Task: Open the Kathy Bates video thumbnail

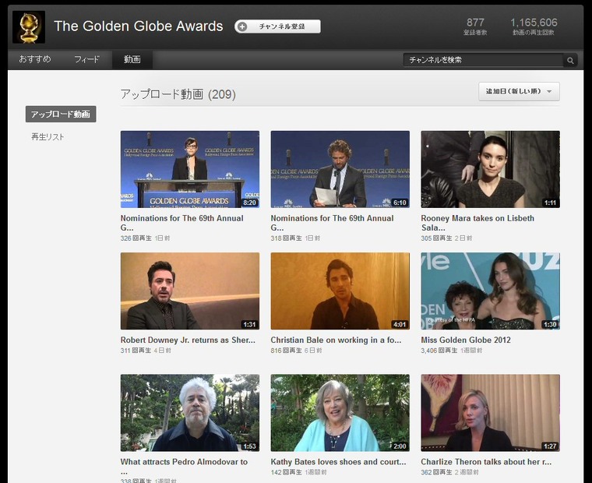Action: 340,413
